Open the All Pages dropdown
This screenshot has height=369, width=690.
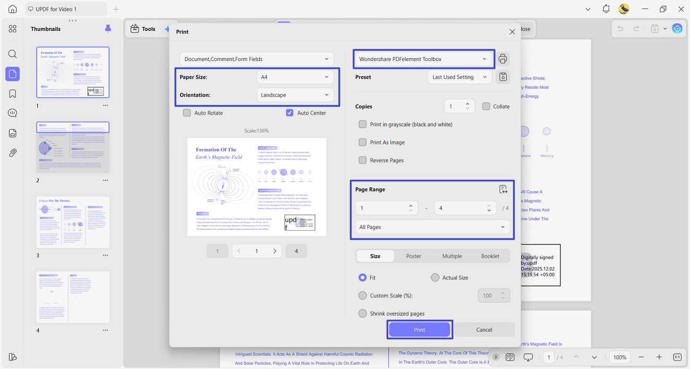[433, 227]
